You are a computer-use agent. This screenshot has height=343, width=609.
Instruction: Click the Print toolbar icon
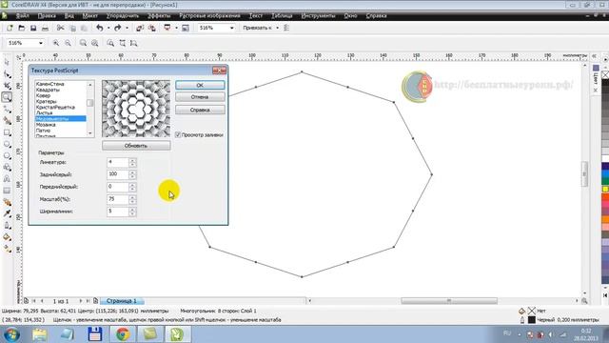tap(45, 28)
